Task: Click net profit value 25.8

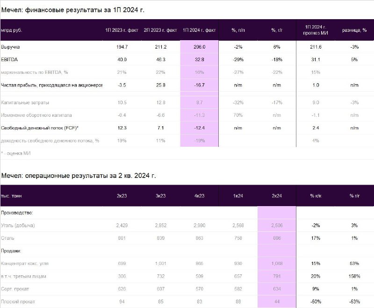Action: point(160,85)
